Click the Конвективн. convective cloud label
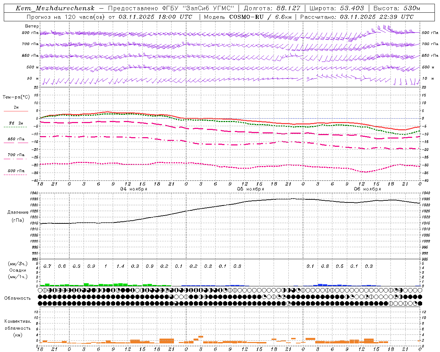Image resolution: width=440 pixels, height=352 pixels. (18, 321)
